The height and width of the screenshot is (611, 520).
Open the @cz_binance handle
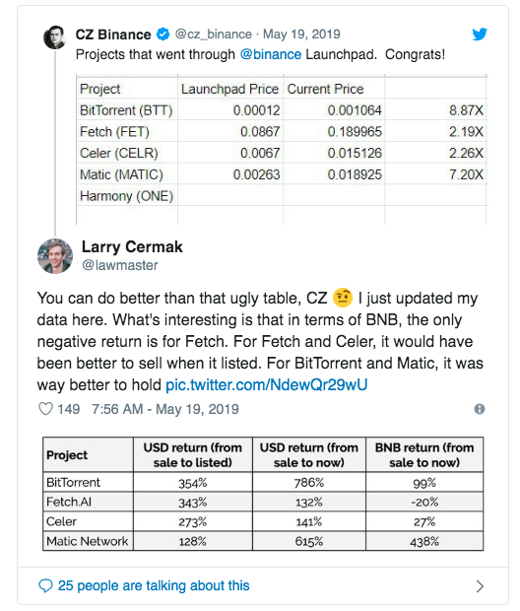214,34
